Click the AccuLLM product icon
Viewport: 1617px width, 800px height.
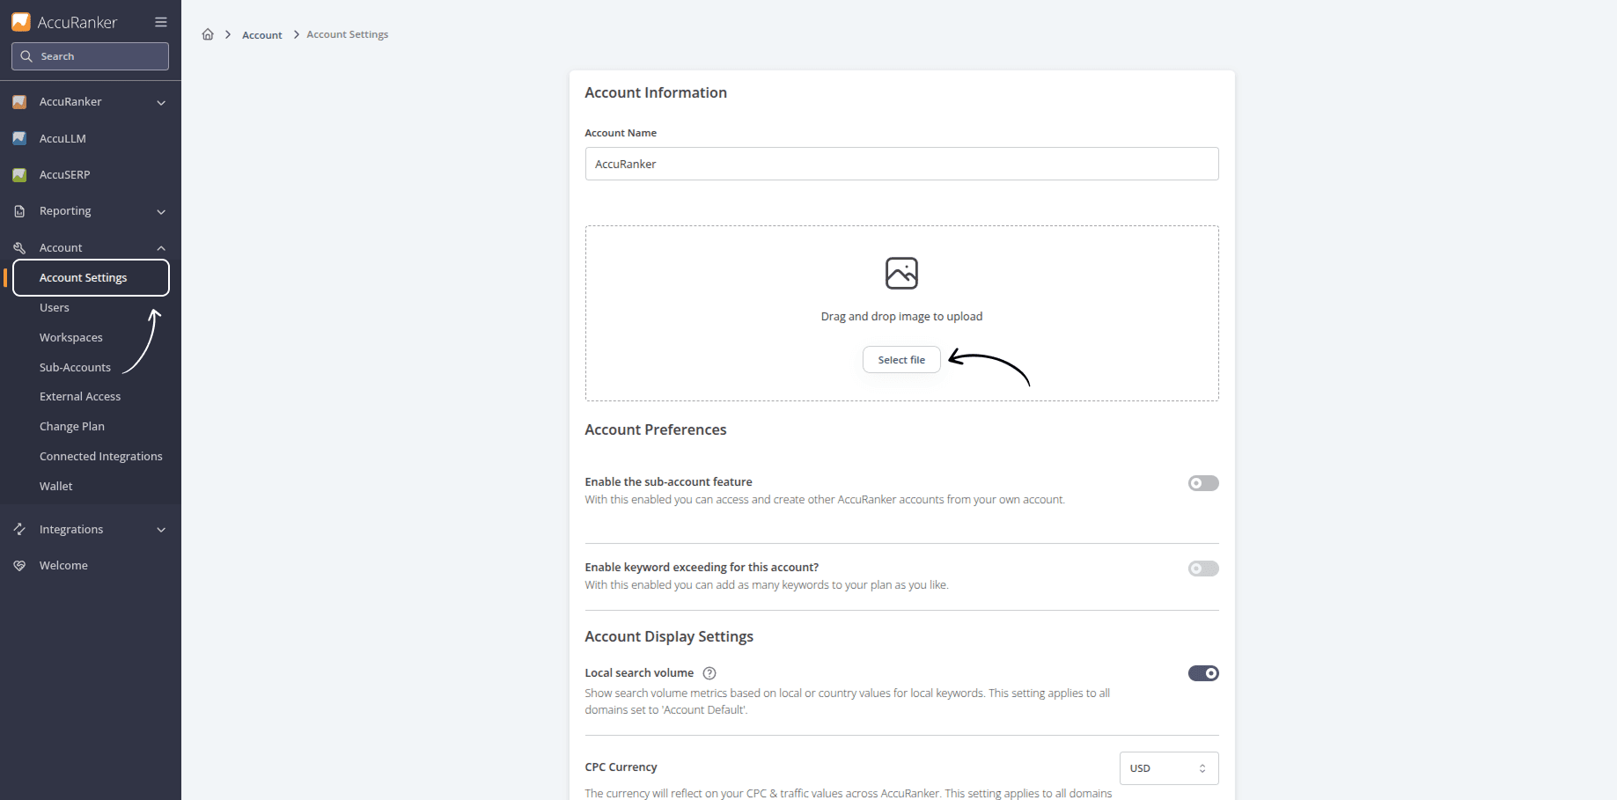pos(19,138)
